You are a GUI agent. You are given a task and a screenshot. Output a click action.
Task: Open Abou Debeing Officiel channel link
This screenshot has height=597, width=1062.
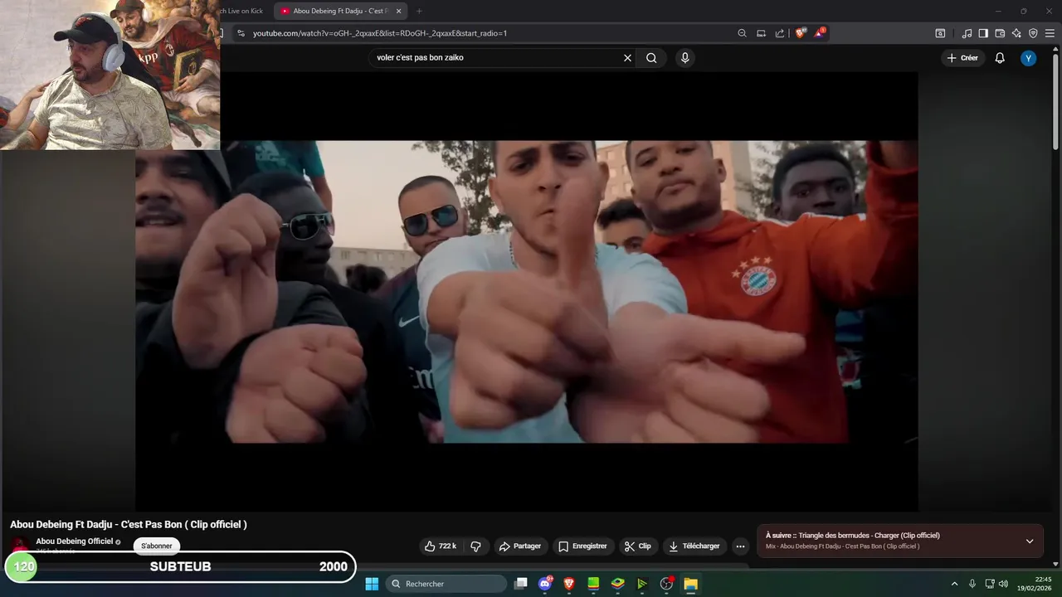coord(74,541)
